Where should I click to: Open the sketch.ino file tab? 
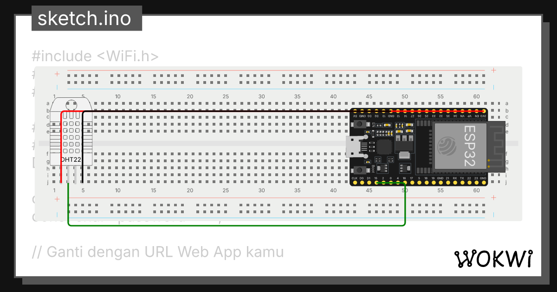(86, 19)
